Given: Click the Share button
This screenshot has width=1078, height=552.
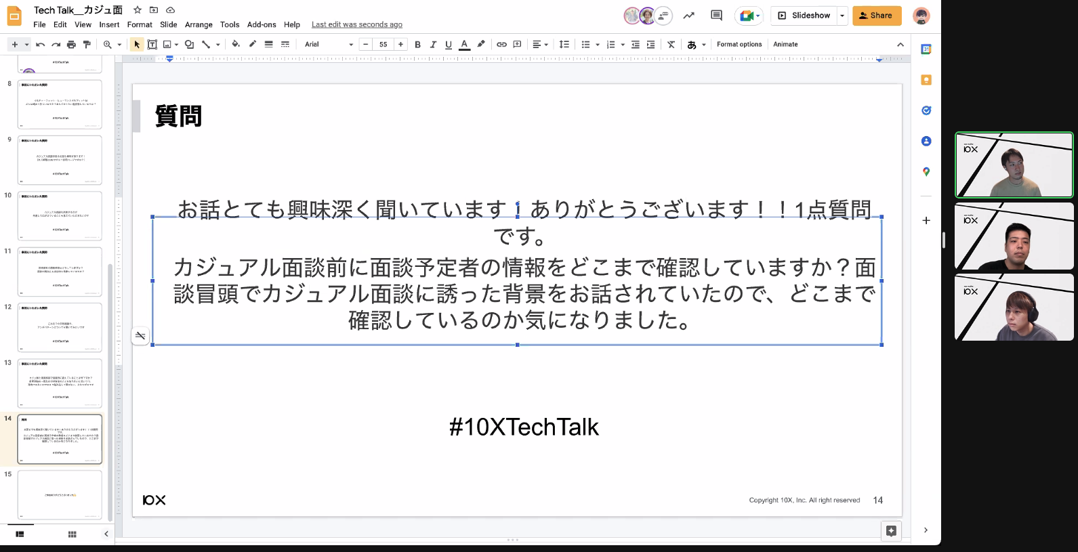Looking at the screenshot, I should coord(877,16).
